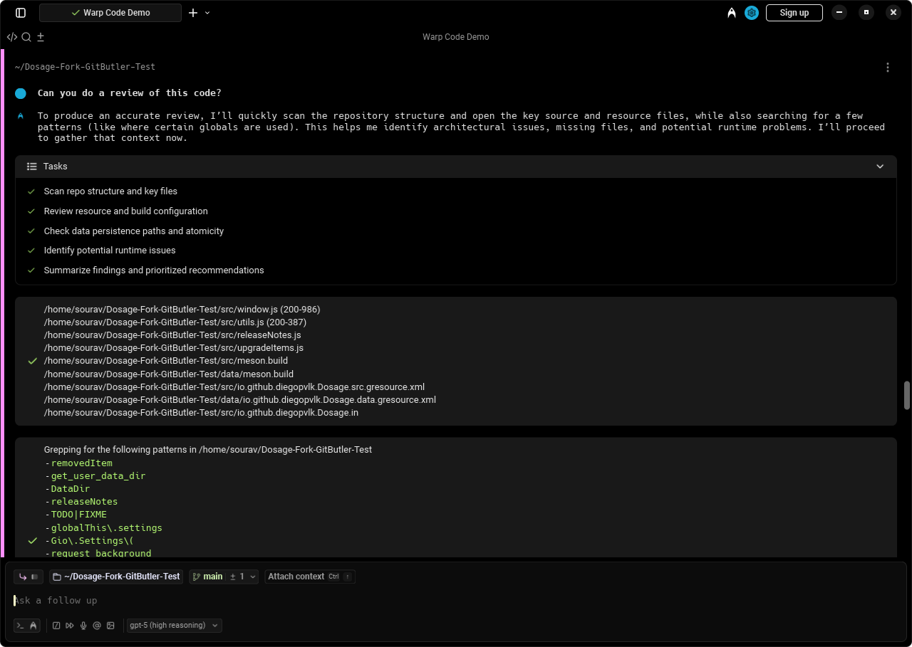Viewport: 912px width, 647px height.
Task: Click the blue user avatar dot
Action: pos(21,93)
